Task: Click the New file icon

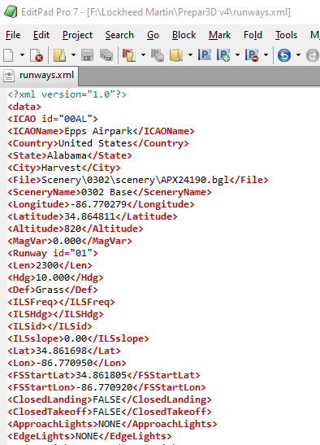Action: (8, 55)
